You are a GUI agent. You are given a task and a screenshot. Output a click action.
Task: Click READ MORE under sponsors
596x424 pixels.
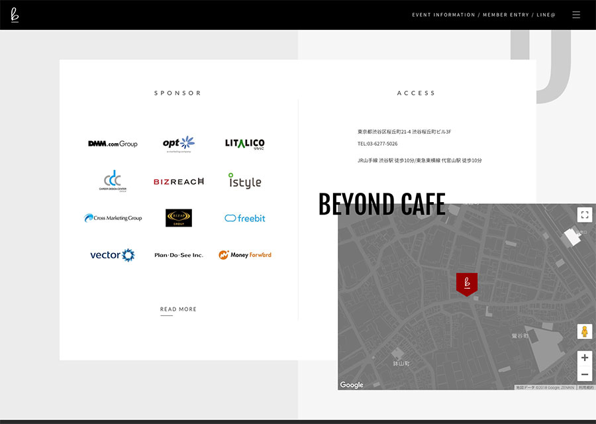click(x=178, y=309)
